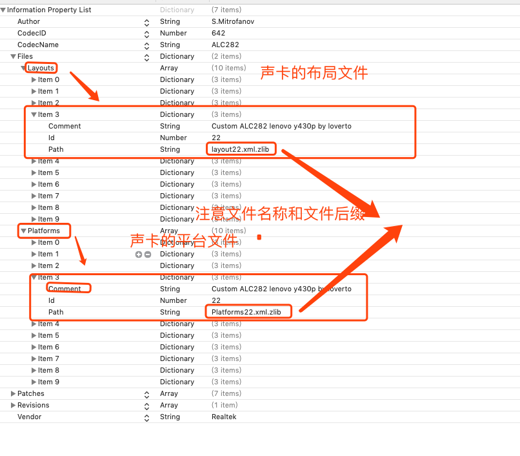Select the Platforms22.xml.zlib path value

[250, 312]
